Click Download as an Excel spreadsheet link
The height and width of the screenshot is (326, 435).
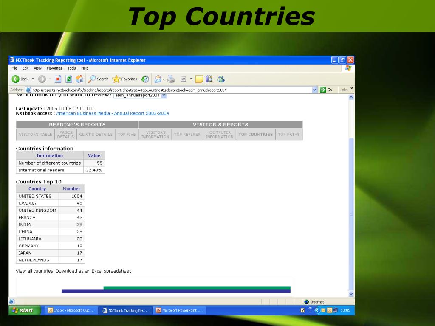click(x=93, y=271)
